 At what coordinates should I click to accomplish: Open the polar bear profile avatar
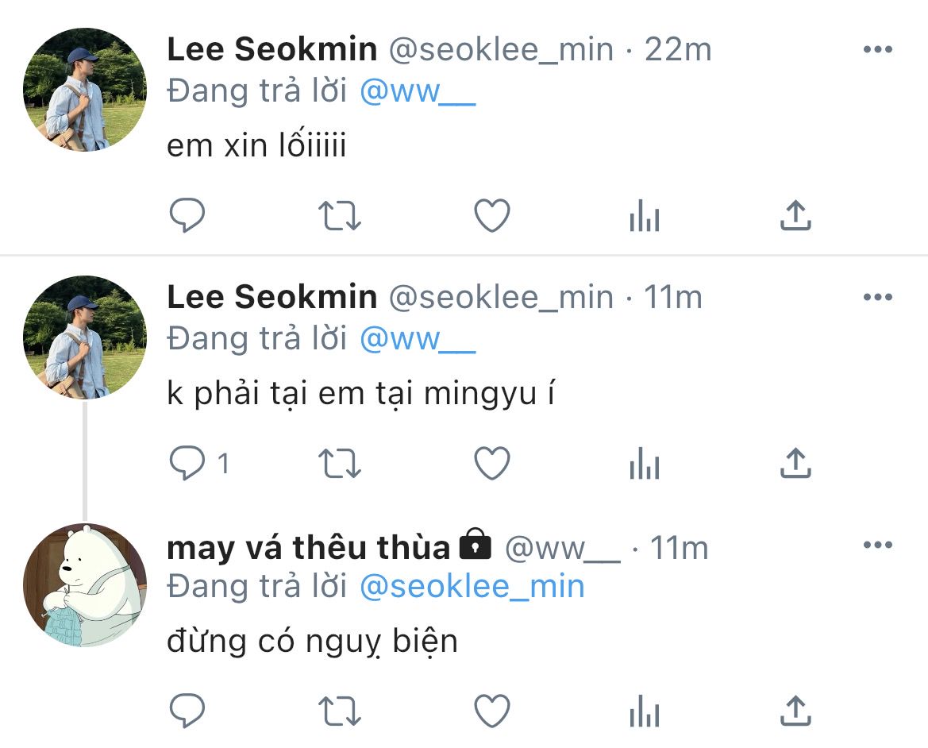[85, 584]
